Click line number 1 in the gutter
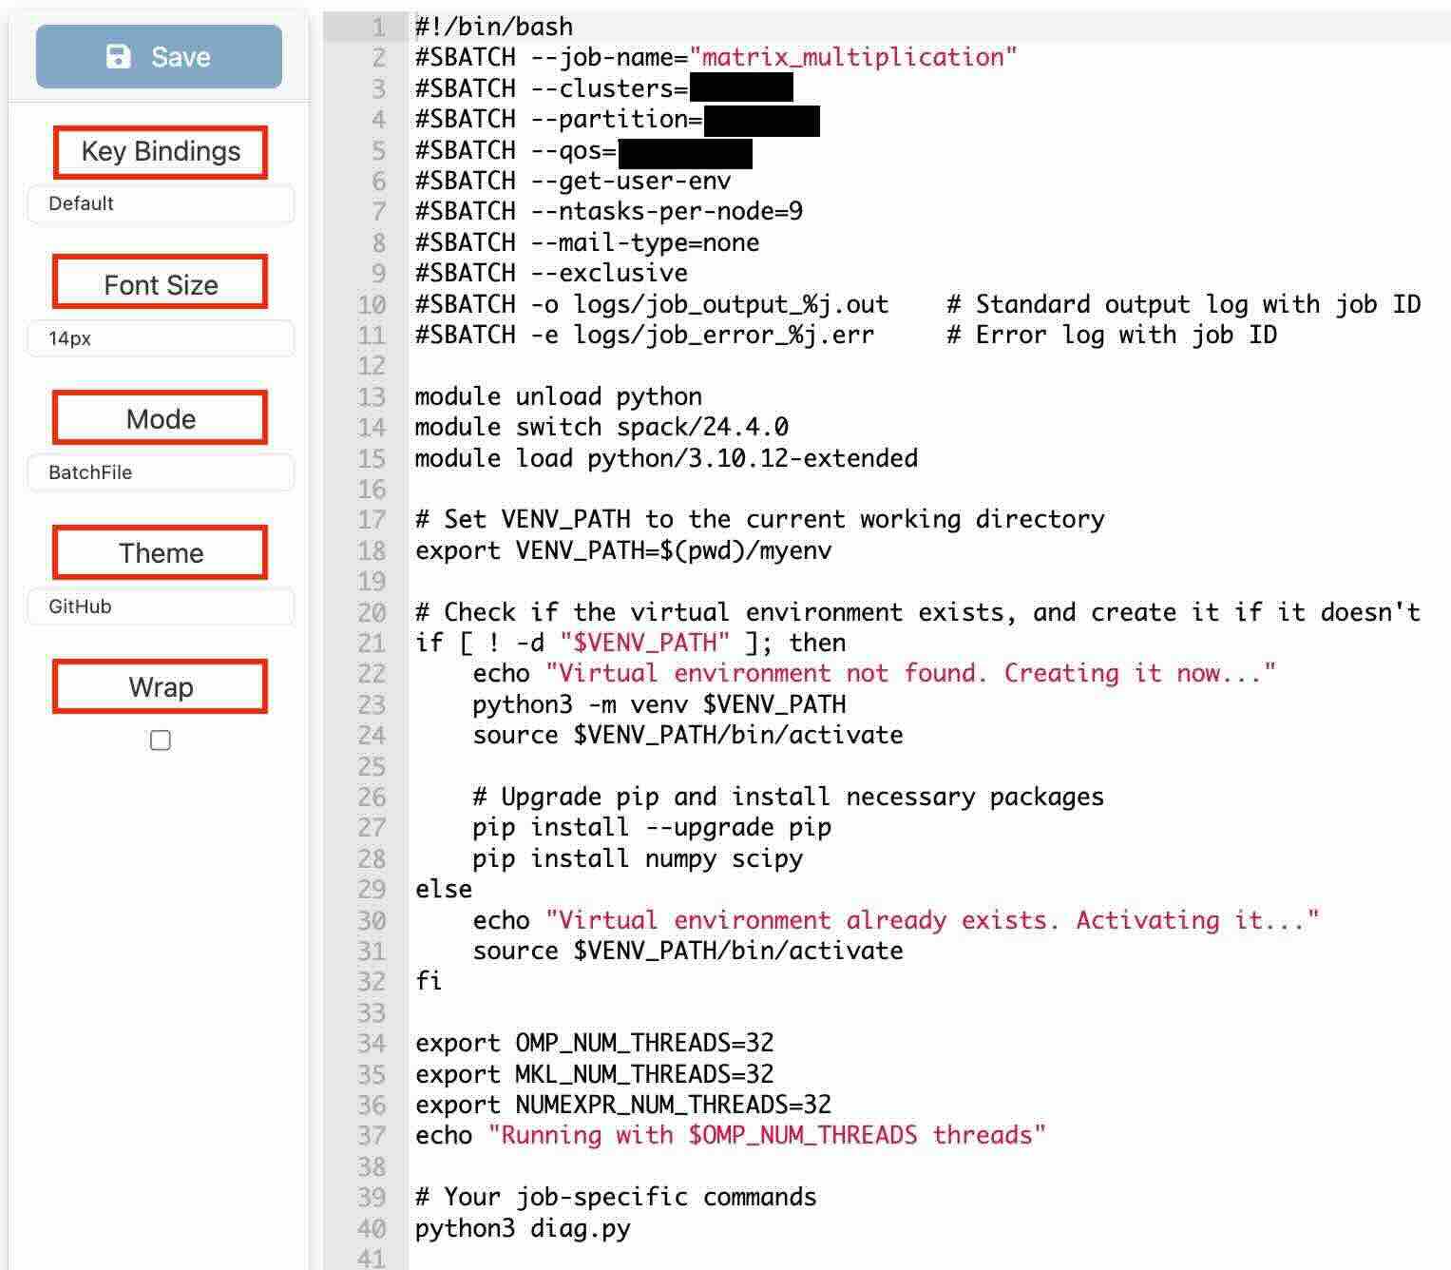The width and height of the screenshot is (1451, 1270). (378, 27)
